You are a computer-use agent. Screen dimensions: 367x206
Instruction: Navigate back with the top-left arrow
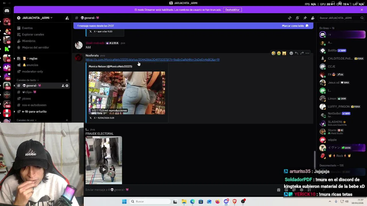coord(4,3)
